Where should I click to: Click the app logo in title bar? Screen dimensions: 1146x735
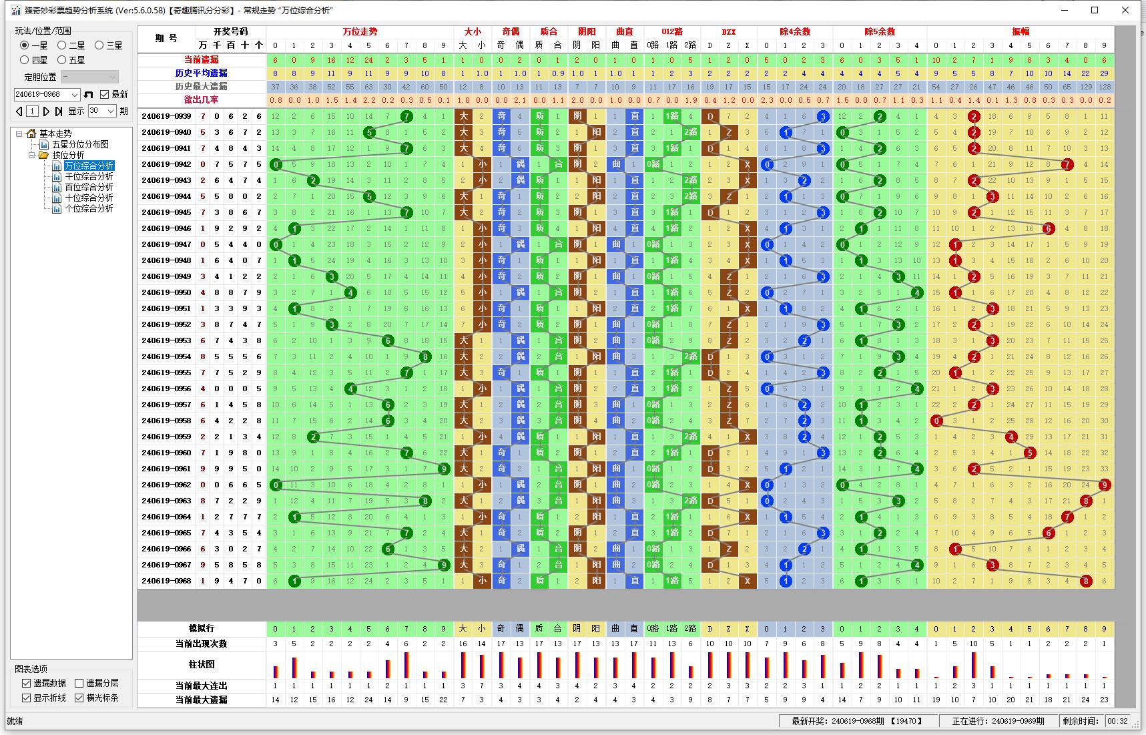pos(15,11)
